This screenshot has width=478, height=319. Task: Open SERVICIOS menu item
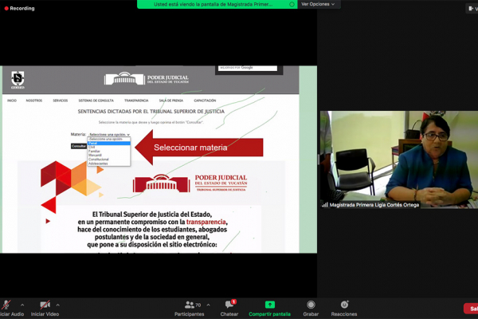click(60, 100)
